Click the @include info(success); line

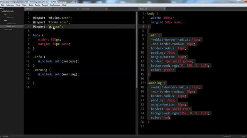[x=58, y=61]
